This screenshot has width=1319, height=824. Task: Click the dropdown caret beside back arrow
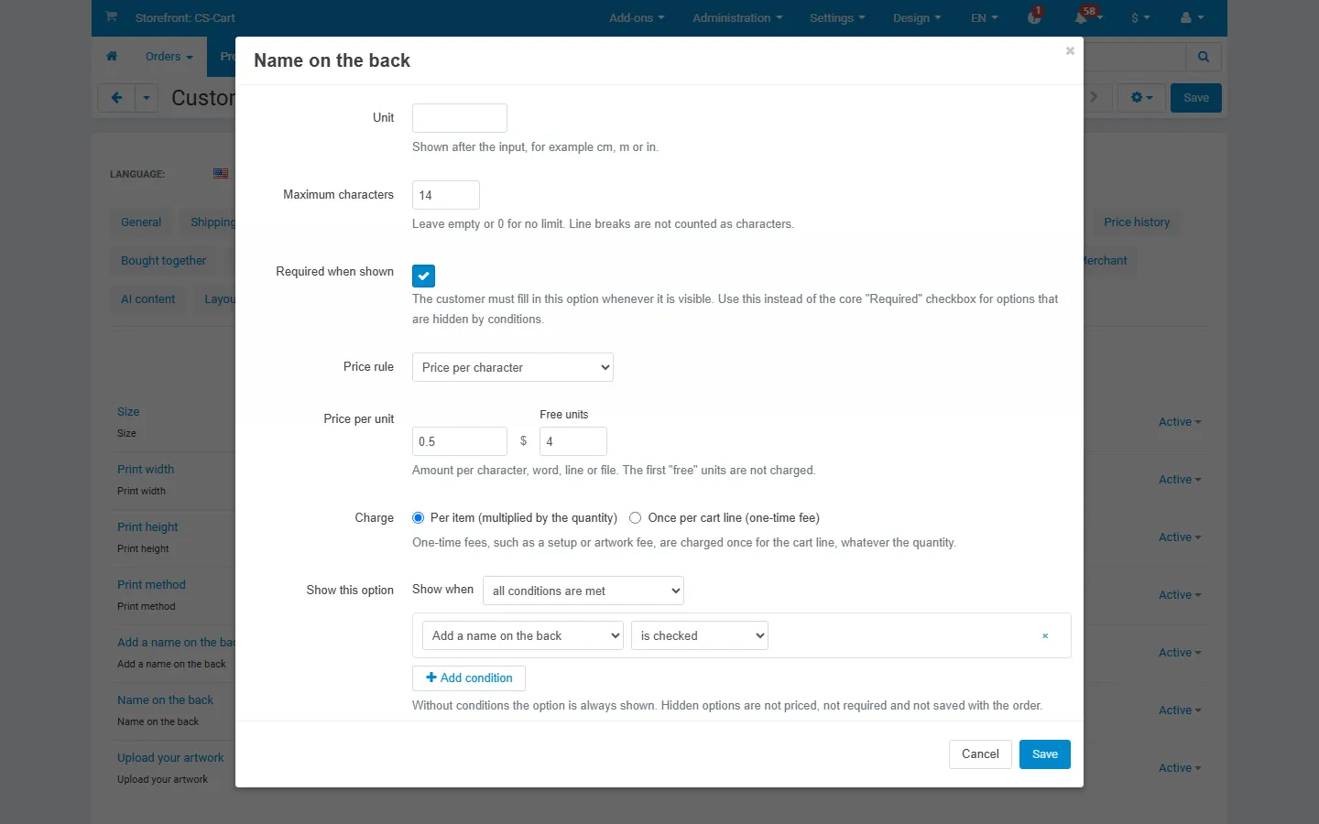point(147,98)
